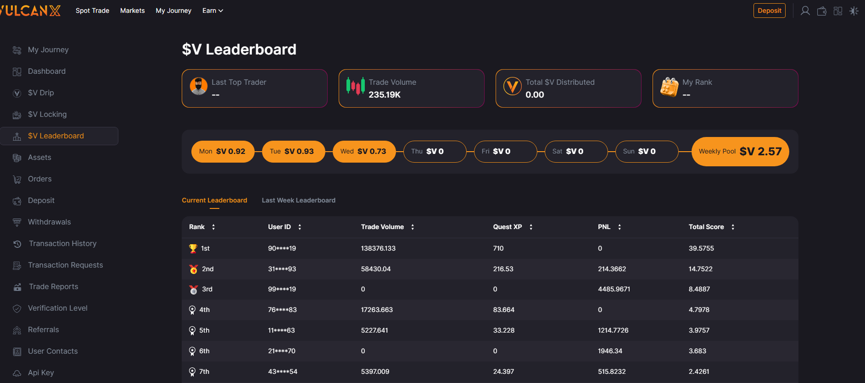
Task: Open Transaction History in the sidebar
Action: pyautogui.click(x=62, y=243)
